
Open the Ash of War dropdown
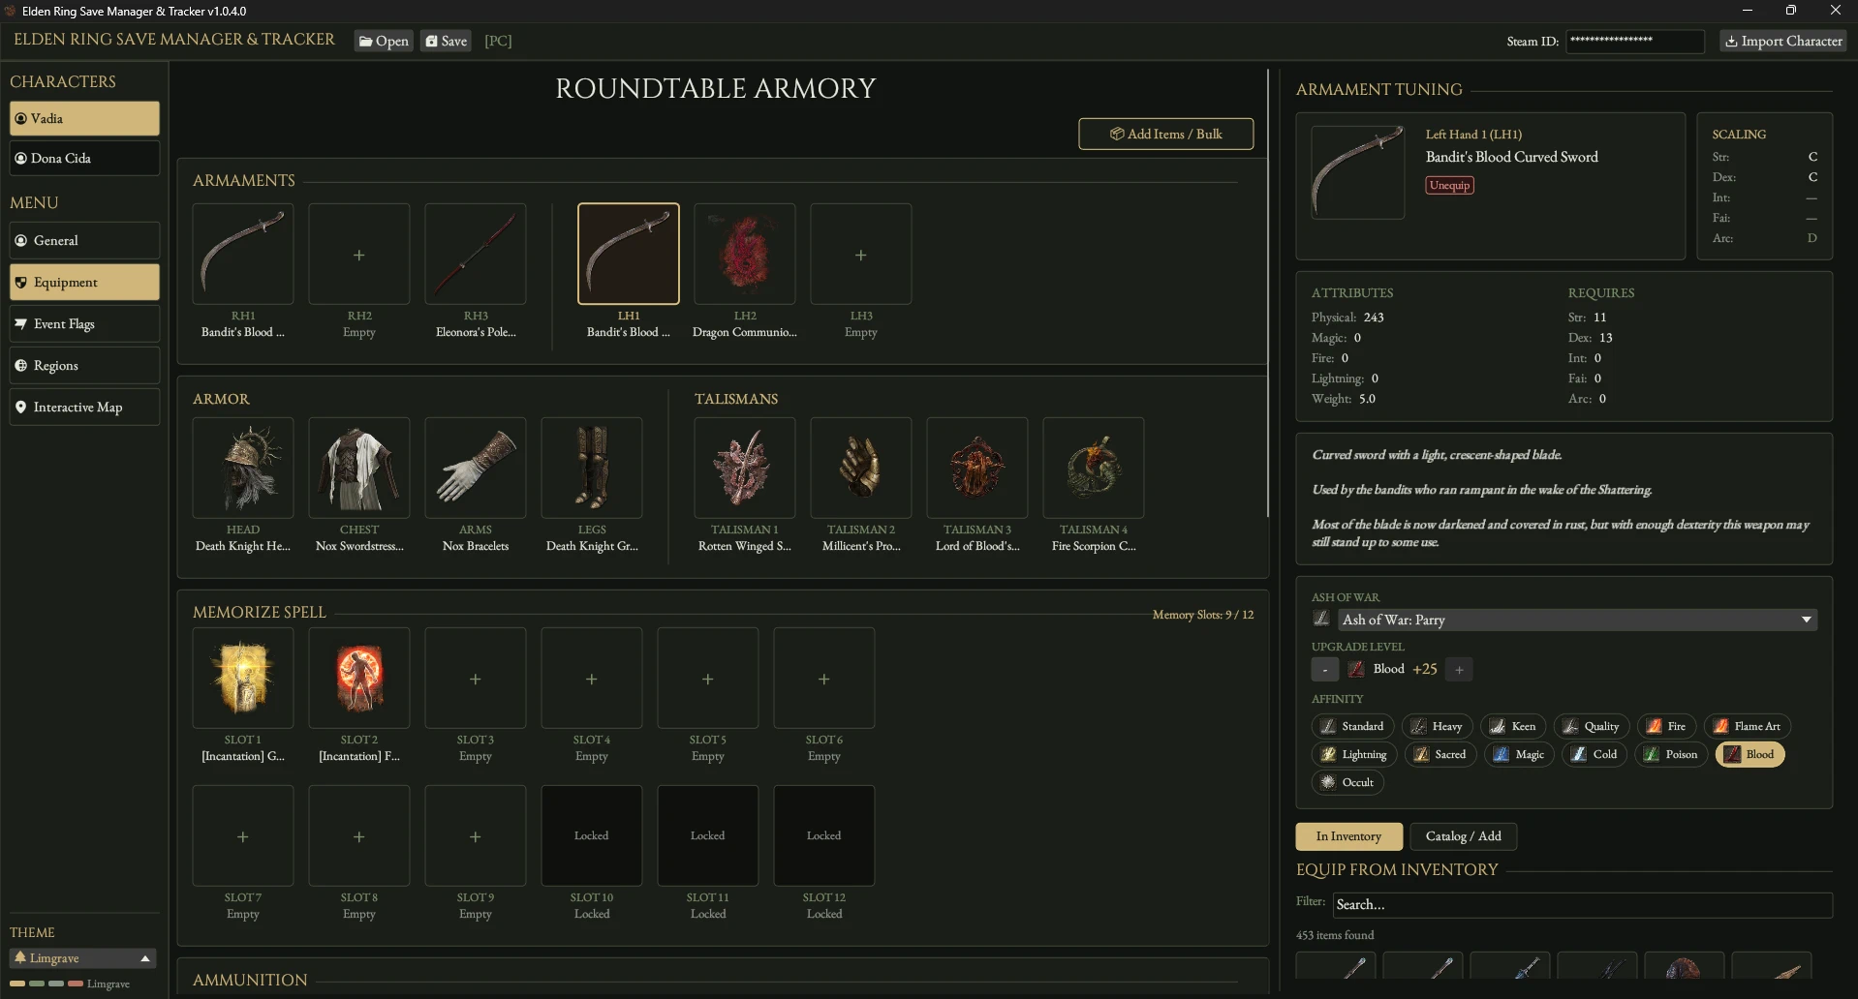[x=1577, y=620]
